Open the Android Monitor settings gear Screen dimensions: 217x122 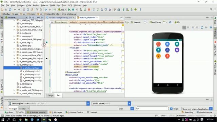(207, 99)
